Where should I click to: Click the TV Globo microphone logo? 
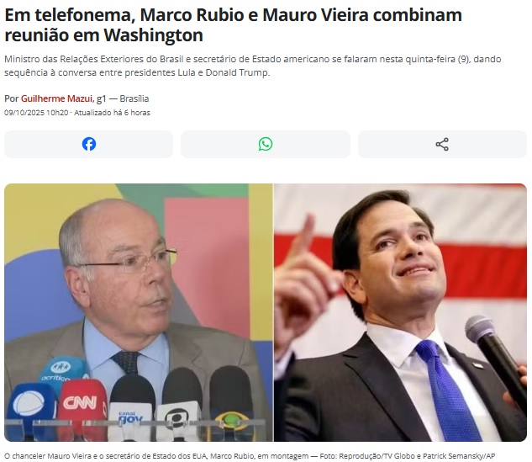177,420
